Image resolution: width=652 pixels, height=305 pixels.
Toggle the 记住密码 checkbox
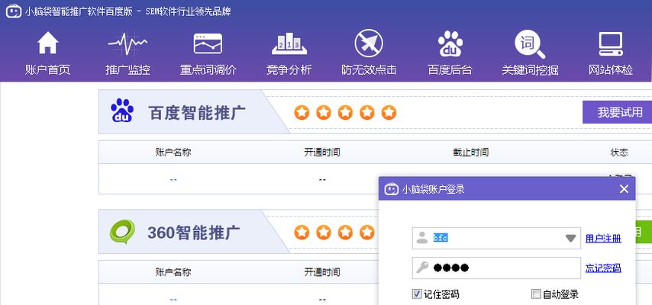416,294
